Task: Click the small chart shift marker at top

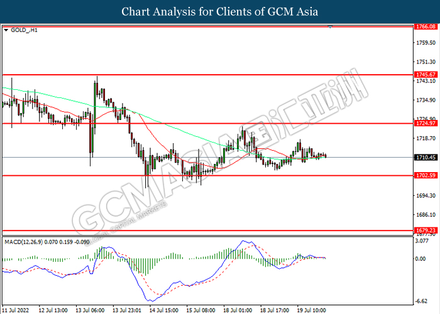Action: (330, 27)
